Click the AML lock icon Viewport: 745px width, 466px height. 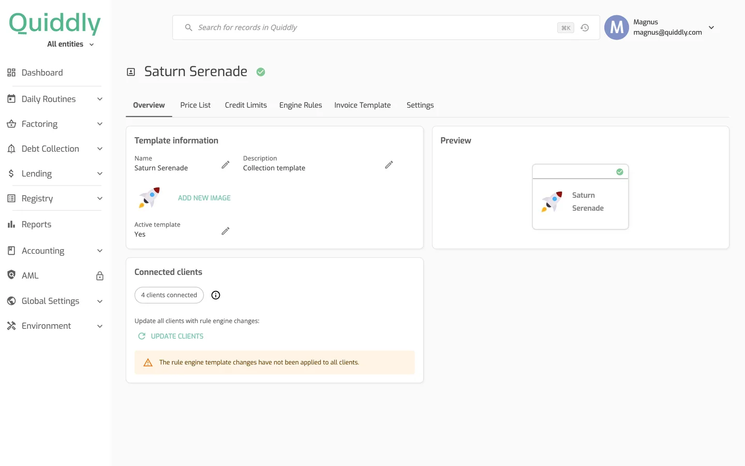[100, 276]
